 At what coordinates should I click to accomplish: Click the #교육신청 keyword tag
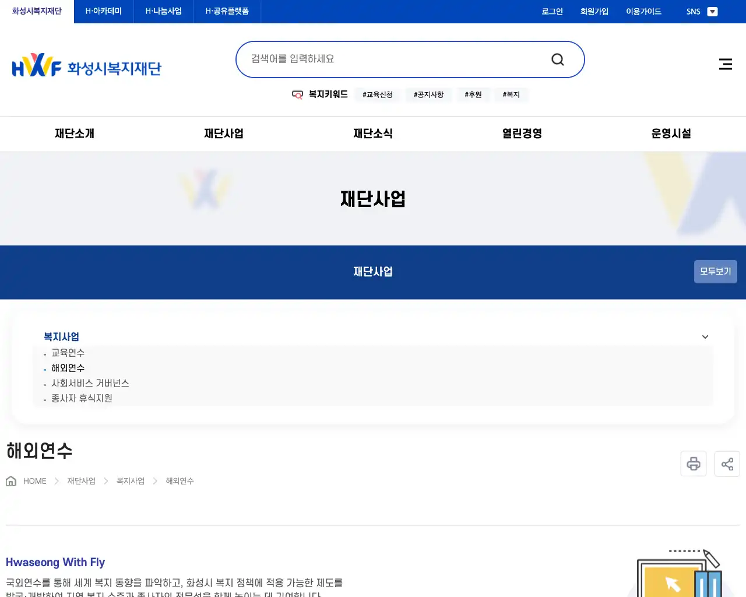point(377,94)
